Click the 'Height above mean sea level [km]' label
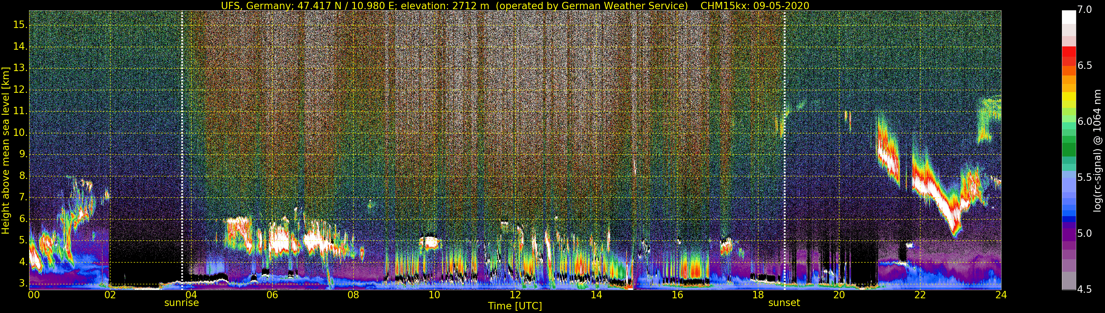This screenshot has height=313, width=1105. 6,151
